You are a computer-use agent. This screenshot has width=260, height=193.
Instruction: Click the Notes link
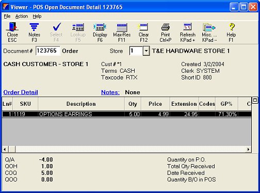click(110, 92)
